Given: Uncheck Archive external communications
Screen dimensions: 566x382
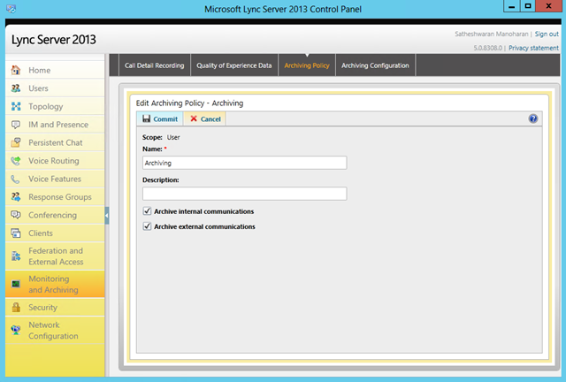Looking at the screenshot, I should [147, 226].
